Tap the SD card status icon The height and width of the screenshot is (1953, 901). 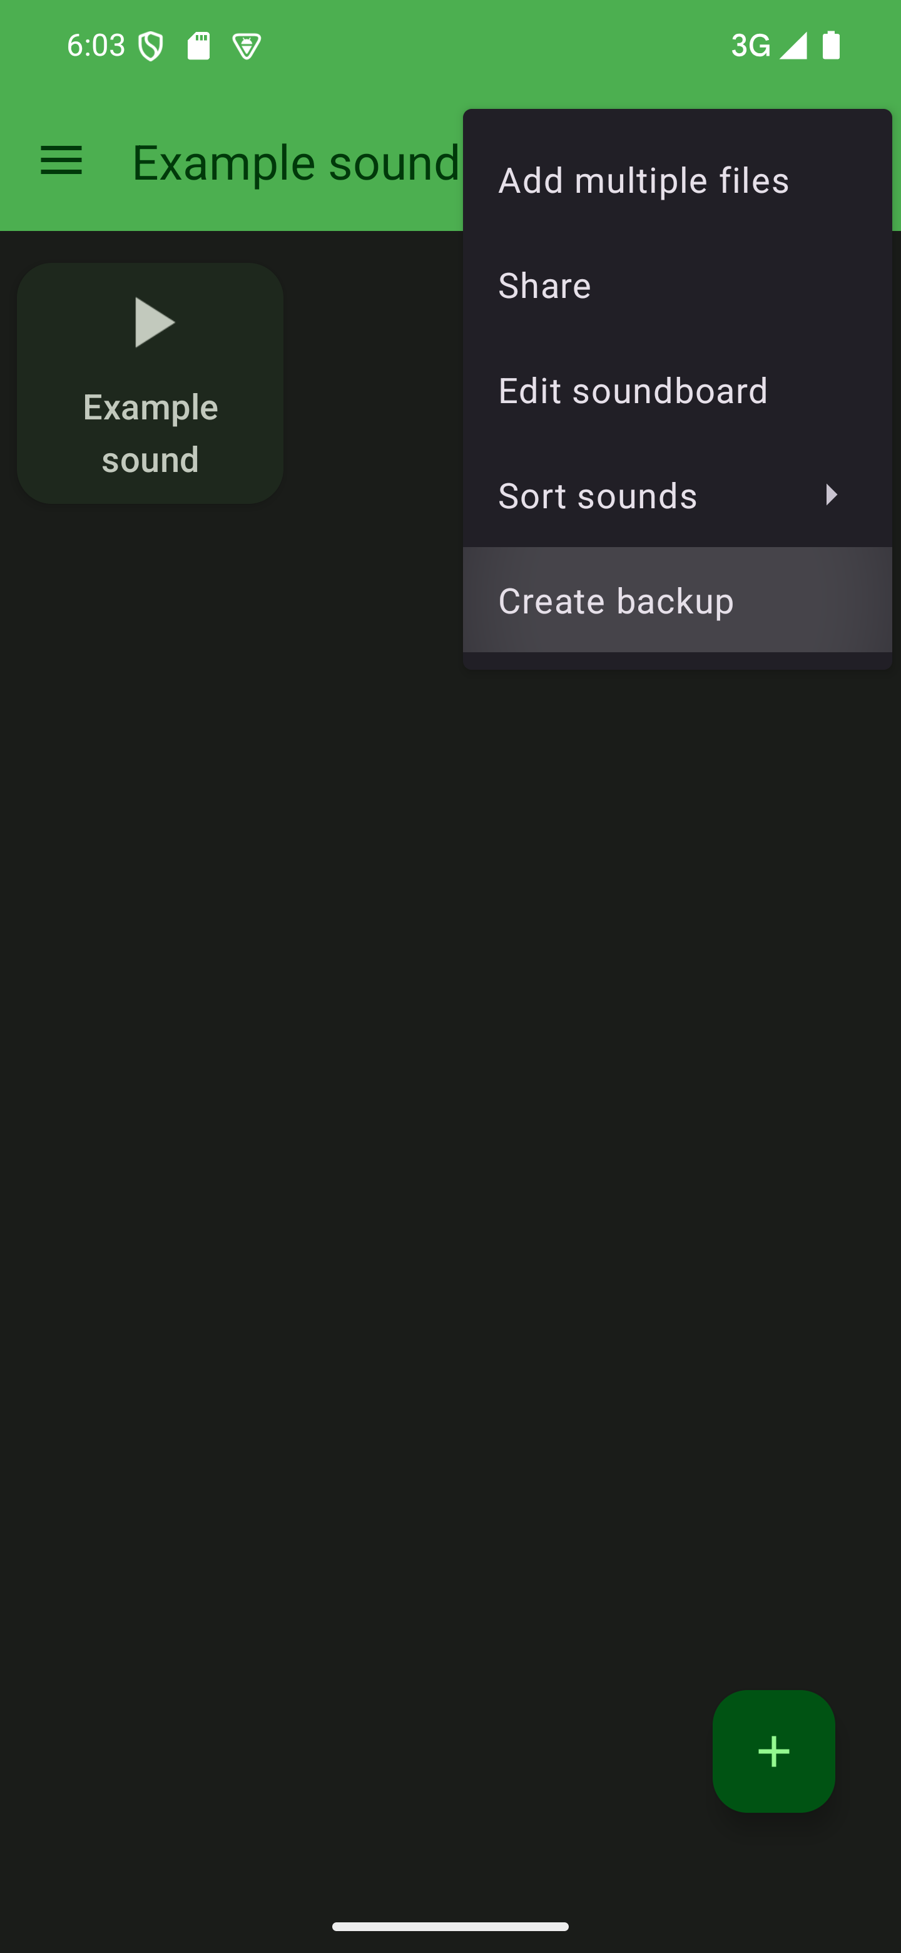pos(198,46)
